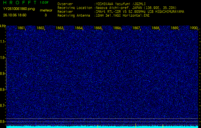This screenshot has width=201, height=128.
Task: Click the yellow spike on the bottom strip
Action: (136, 125)
